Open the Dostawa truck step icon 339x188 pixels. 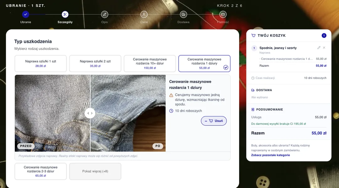click(x=183, y=14)
